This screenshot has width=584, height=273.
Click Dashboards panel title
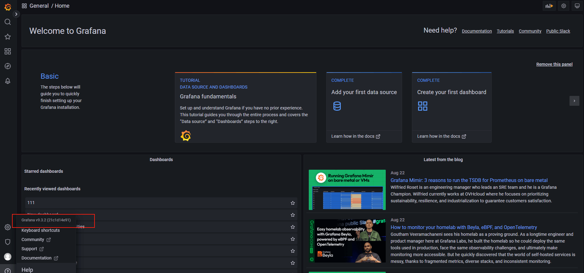(x=161, y=160)
